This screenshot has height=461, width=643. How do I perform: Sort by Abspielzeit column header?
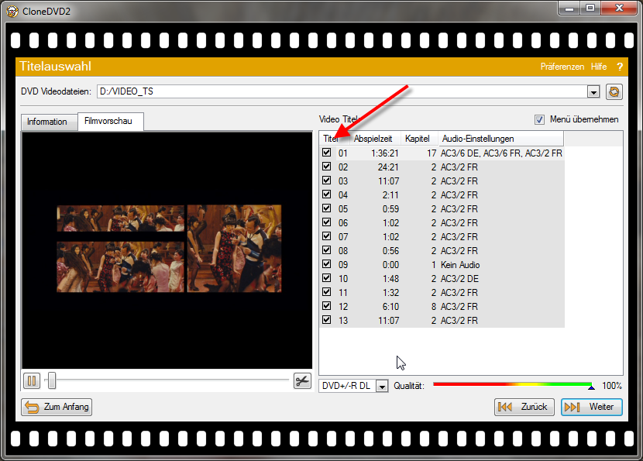pos(375,139)
